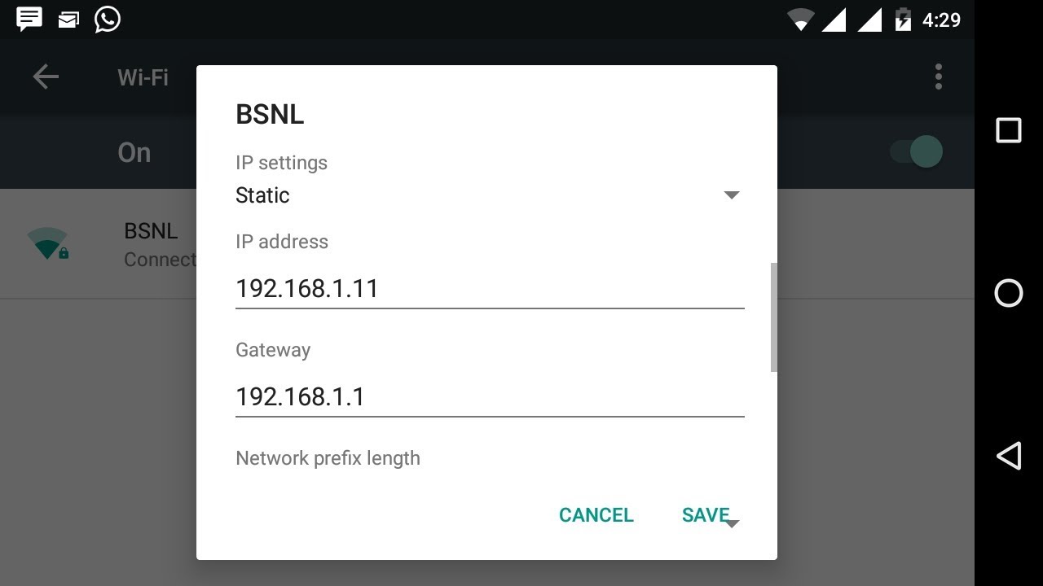1043x586 pixels.
Task: Open the overflow menu on Wi-Fi screen
Action: point(938,77)
